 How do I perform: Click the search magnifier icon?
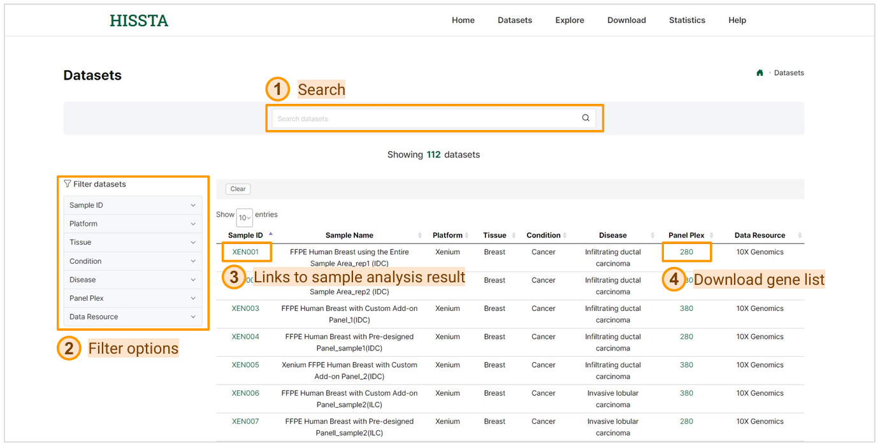[x=585, y=118]
